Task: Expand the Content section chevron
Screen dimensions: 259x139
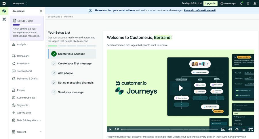Action: click(41, 132)
